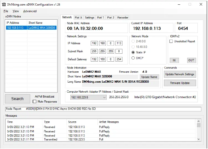The width and height of the screenshot is (208, 149).
Task: Click the IGMPv2 IN button
Action: (x=174, y=60)
